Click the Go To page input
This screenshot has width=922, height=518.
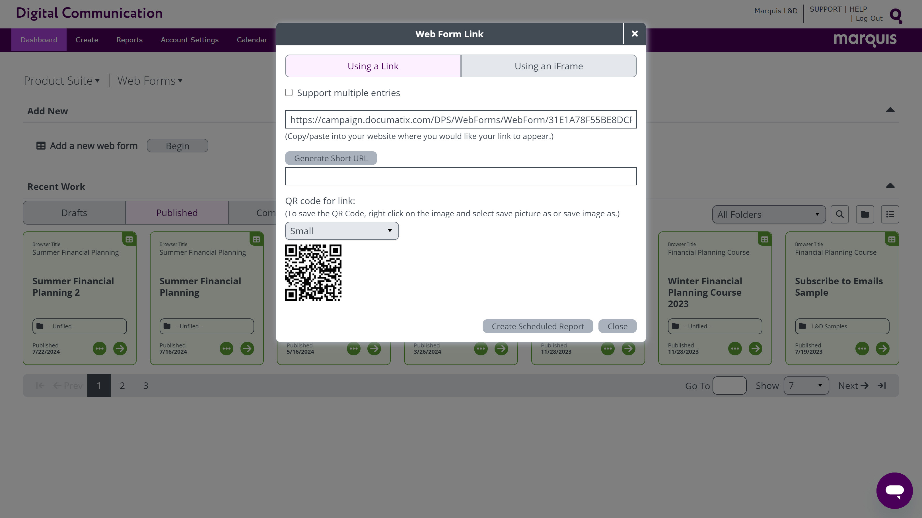729,385
